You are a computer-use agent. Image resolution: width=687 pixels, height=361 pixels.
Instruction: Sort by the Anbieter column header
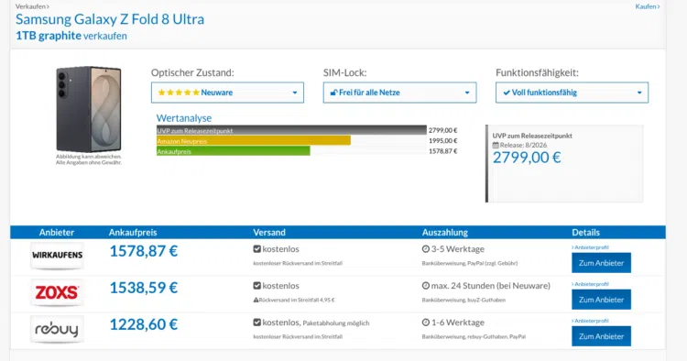[57, 233]
